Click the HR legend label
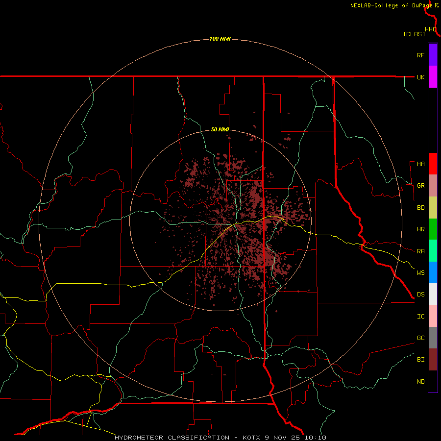Screen dimensions: 441x441 420,229
